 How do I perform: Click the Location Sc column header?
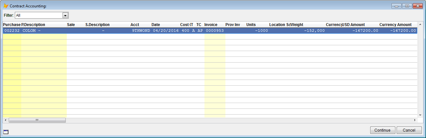279,25
